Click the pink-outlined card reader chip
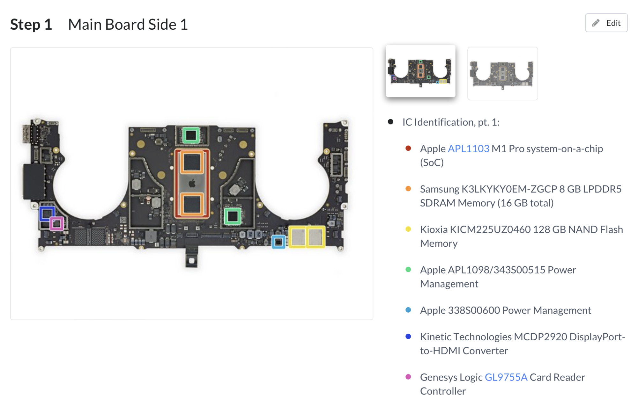 (57, 224)
